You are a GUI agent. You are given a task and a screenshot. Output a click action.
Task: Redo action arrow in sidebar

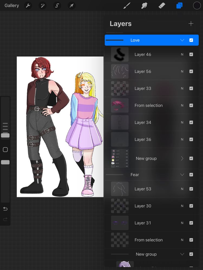pyautogui.click(x=5, y=219)
